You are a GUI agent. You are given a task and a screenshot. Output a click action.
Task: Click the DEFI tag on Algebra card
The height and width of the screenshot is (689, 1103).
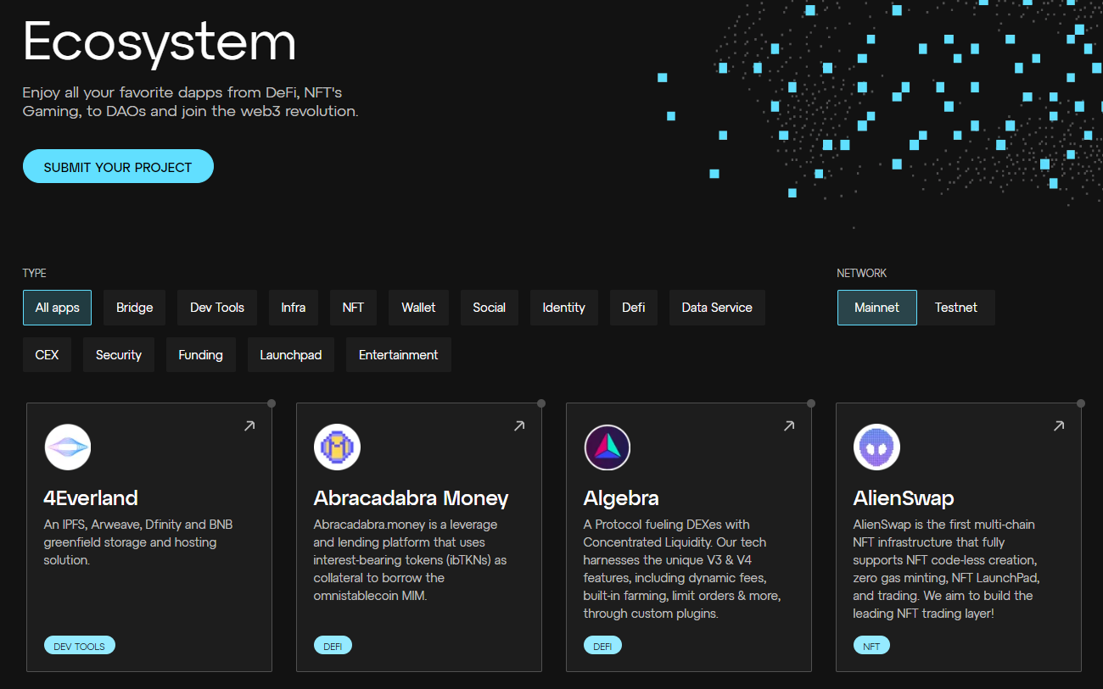(602, 646)
